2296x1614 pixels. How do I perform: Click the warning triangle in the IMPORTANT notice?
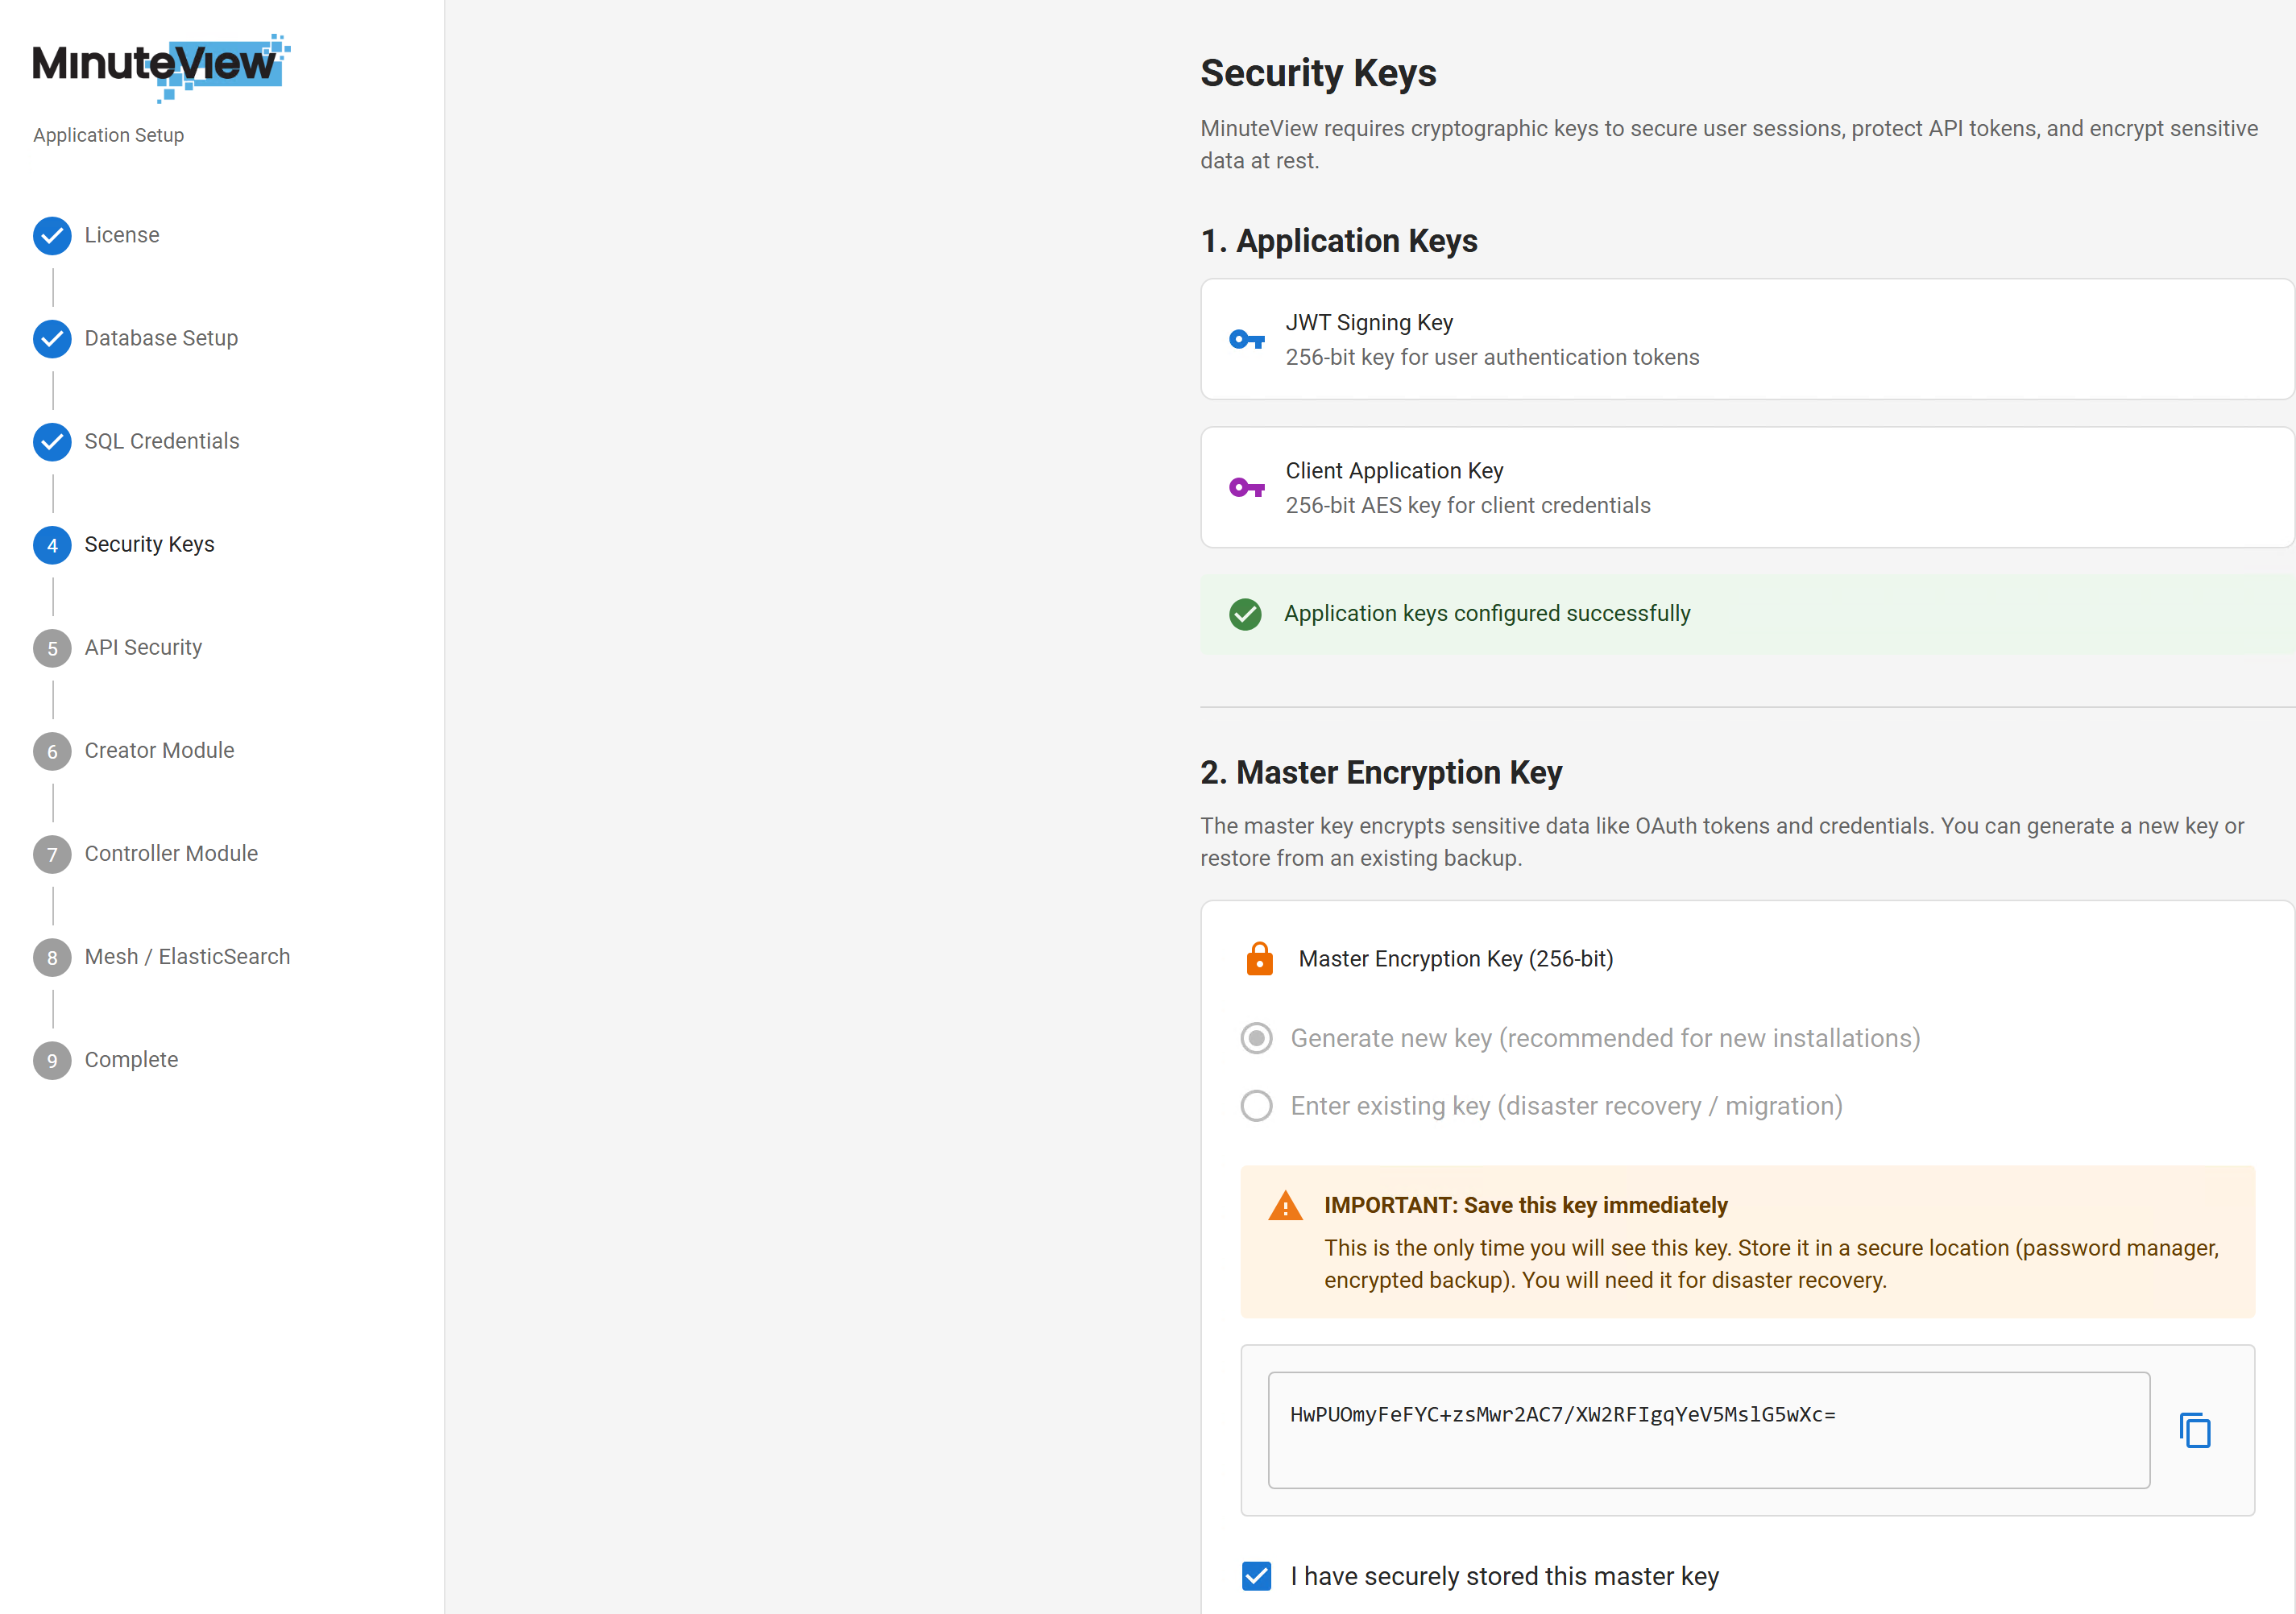pyautogui.click(x=1284, y=1205)
